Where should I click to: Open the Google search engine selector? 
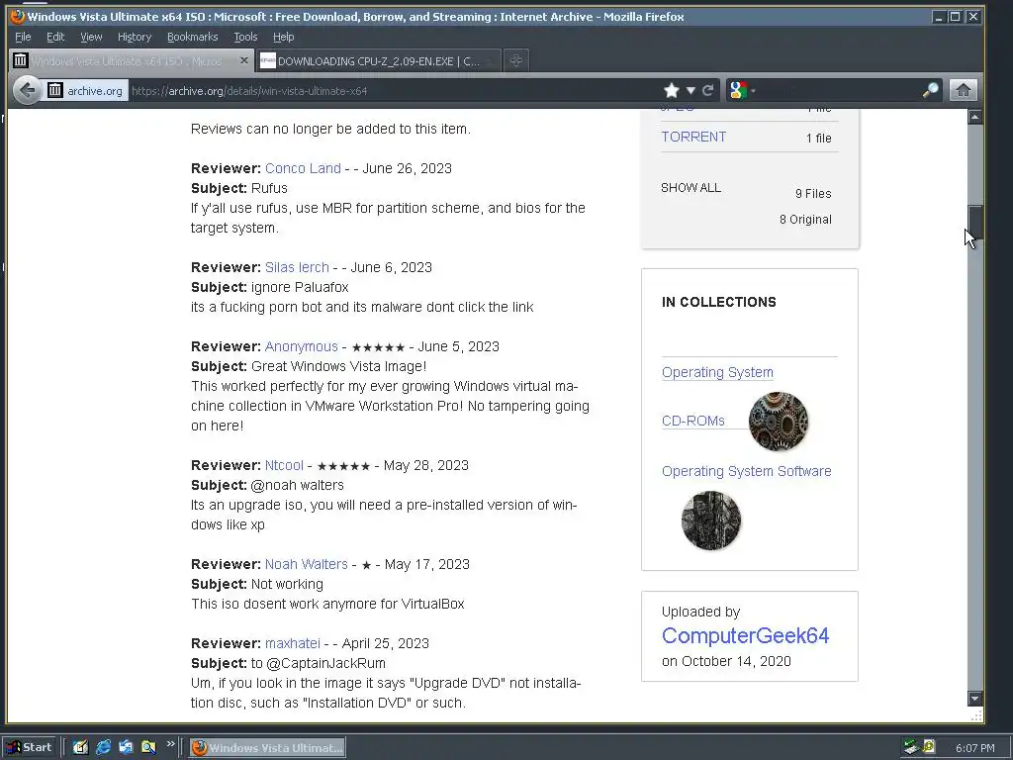tap(740, 90)
